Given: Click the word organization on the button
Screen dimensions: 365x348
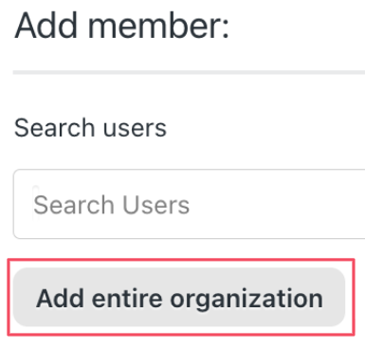Looking at the screenshot, I should (246, 300).
